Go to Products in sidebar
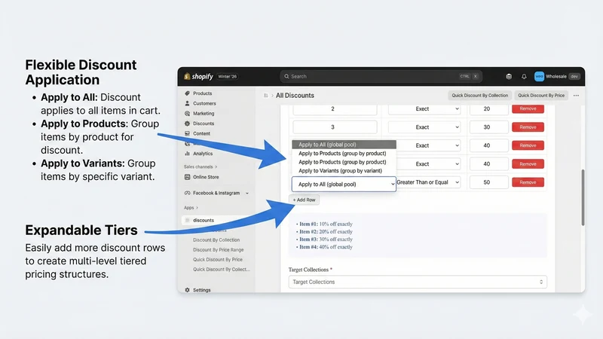 [202, 93]
